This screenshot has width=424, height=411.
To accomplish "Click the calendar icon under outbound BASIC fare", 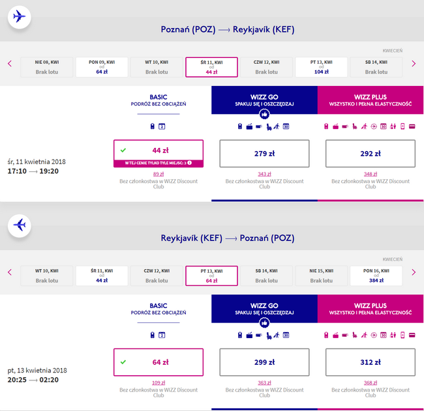I will click(x=162, y=126).
